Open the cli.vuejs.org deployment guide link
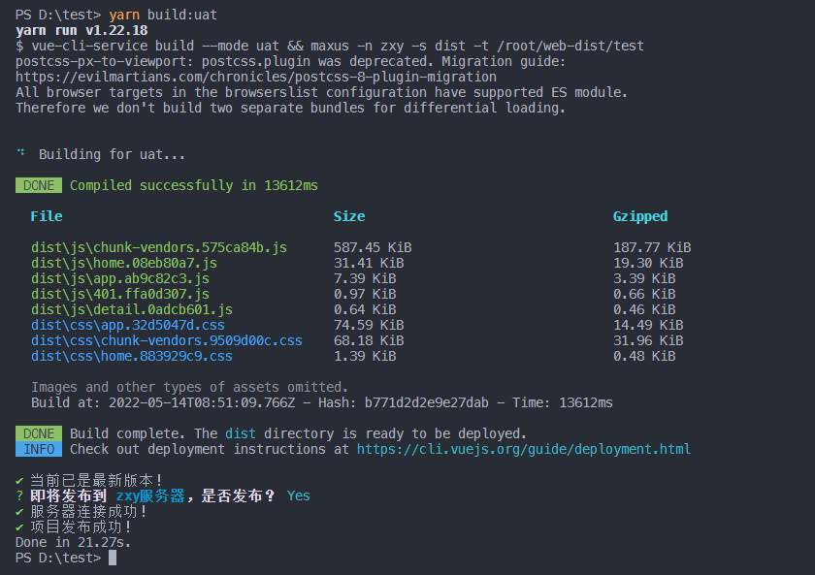Screen dimensions: 815x575 [x=524, y=449]
